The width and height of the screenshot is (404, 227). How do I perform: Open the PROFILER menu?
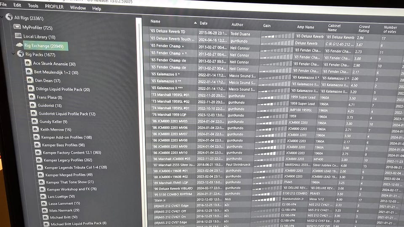(x=54, y=7)
